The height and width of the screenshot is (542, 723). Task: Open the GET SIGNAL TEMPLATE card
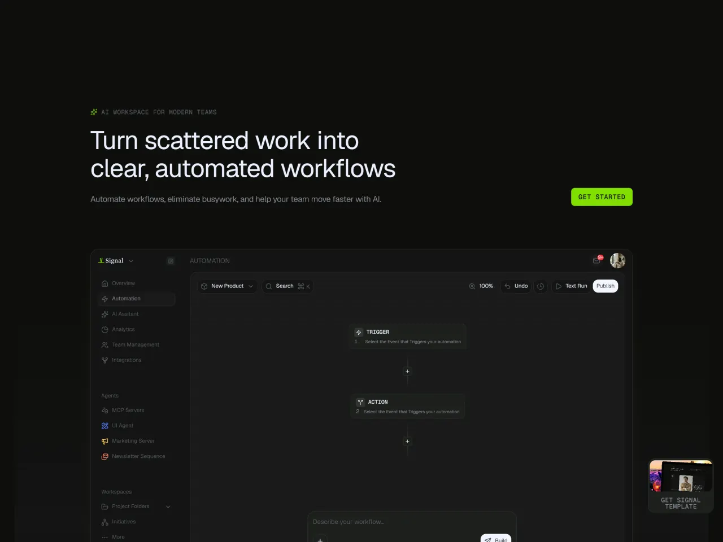click(681, 486)
